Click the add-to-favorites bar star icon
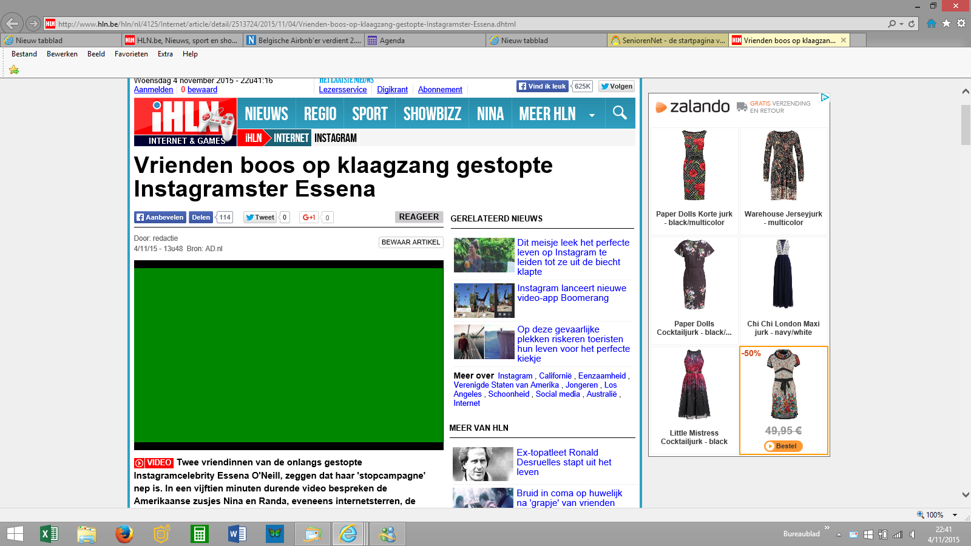Screen dimensions: 971x546 coord(14,70)
